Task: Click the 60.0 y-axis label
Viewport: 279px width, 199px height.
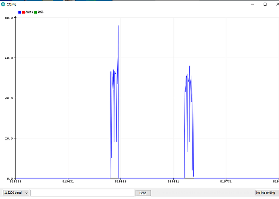Action: [x=9, y=58]
